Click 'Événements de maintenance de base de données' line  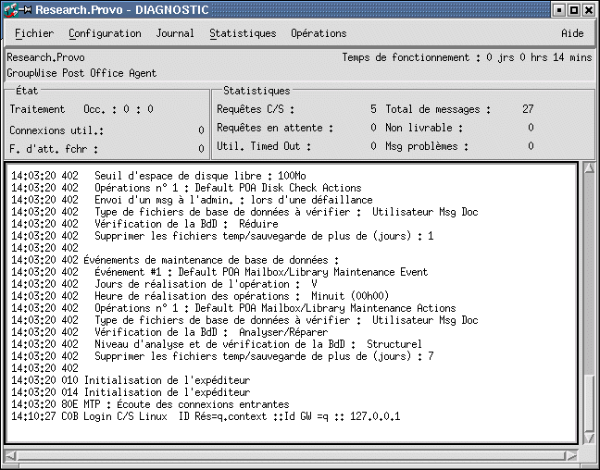coord(175,260)
